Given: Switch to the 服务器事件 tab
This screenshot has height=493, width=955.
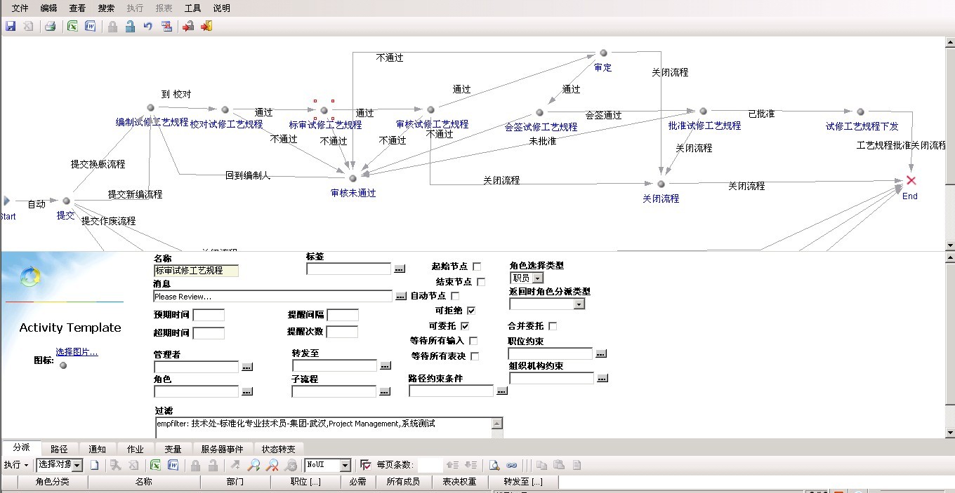Looking at the screenshot, I should coord(222,449).
